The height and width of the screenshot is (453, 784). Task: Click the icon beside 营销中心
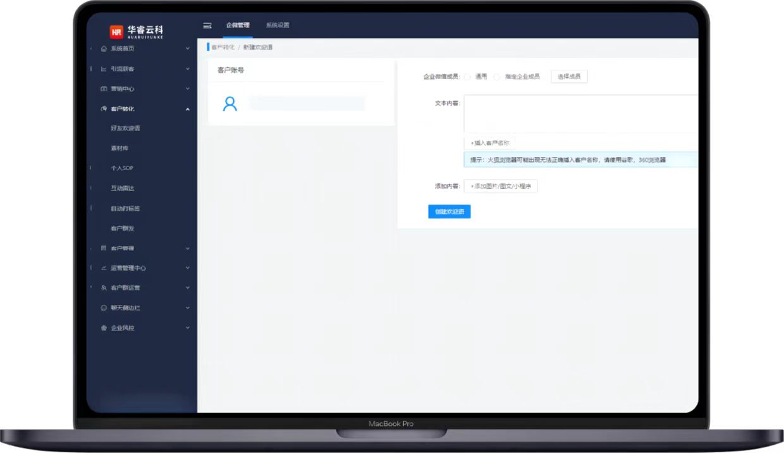click(x=104, y=89)
